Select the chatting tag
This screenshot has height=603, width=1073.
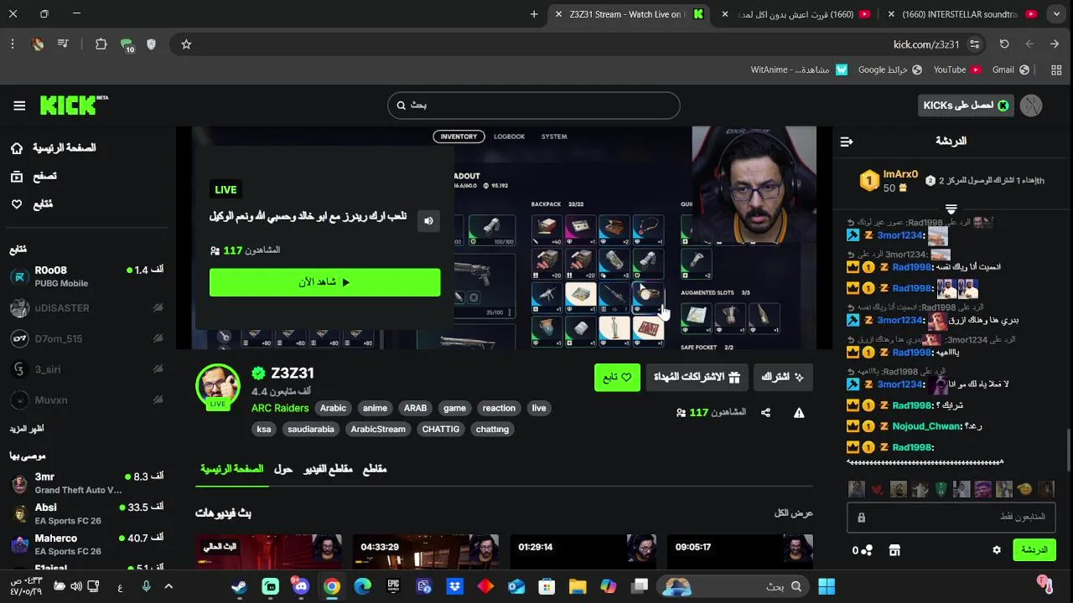tap(492, 429)
